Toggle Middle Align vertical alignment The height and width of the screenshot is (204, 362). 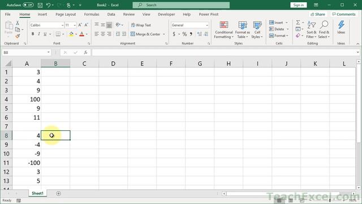103,25
